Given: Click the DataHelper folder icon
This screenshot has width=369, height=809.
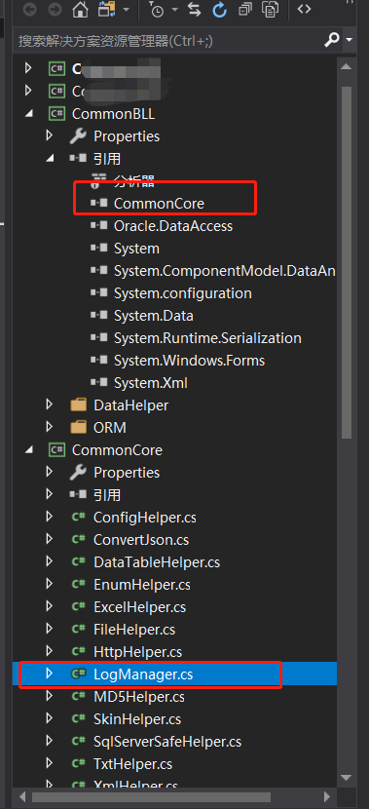Looking at the screenshot, I should pos(78,405).
